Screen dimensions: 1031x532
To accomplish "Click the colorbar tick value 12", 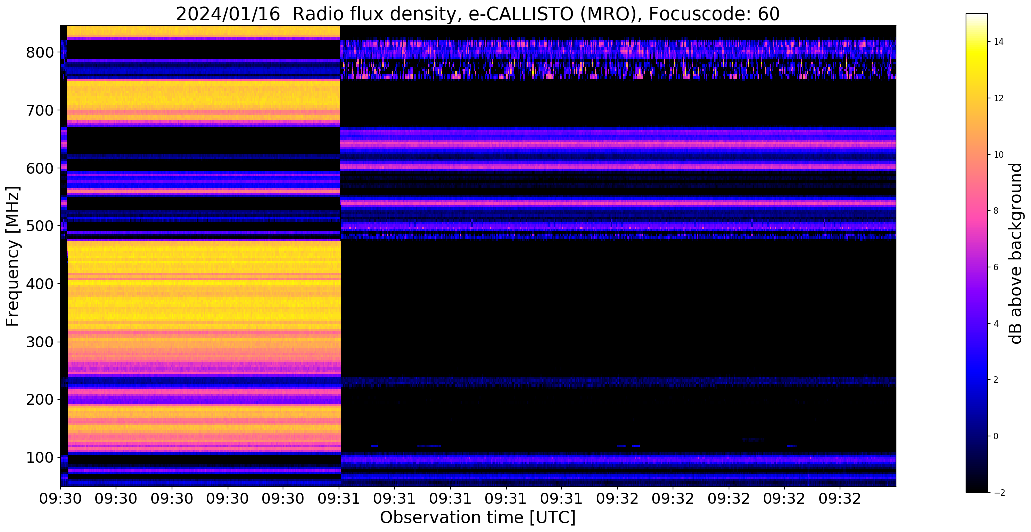I will coord(999,98).
